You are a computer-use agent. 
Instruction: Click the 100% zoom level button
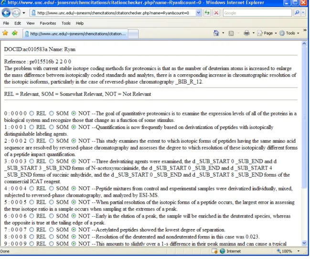pyautogui.click(x=285, y=251)
